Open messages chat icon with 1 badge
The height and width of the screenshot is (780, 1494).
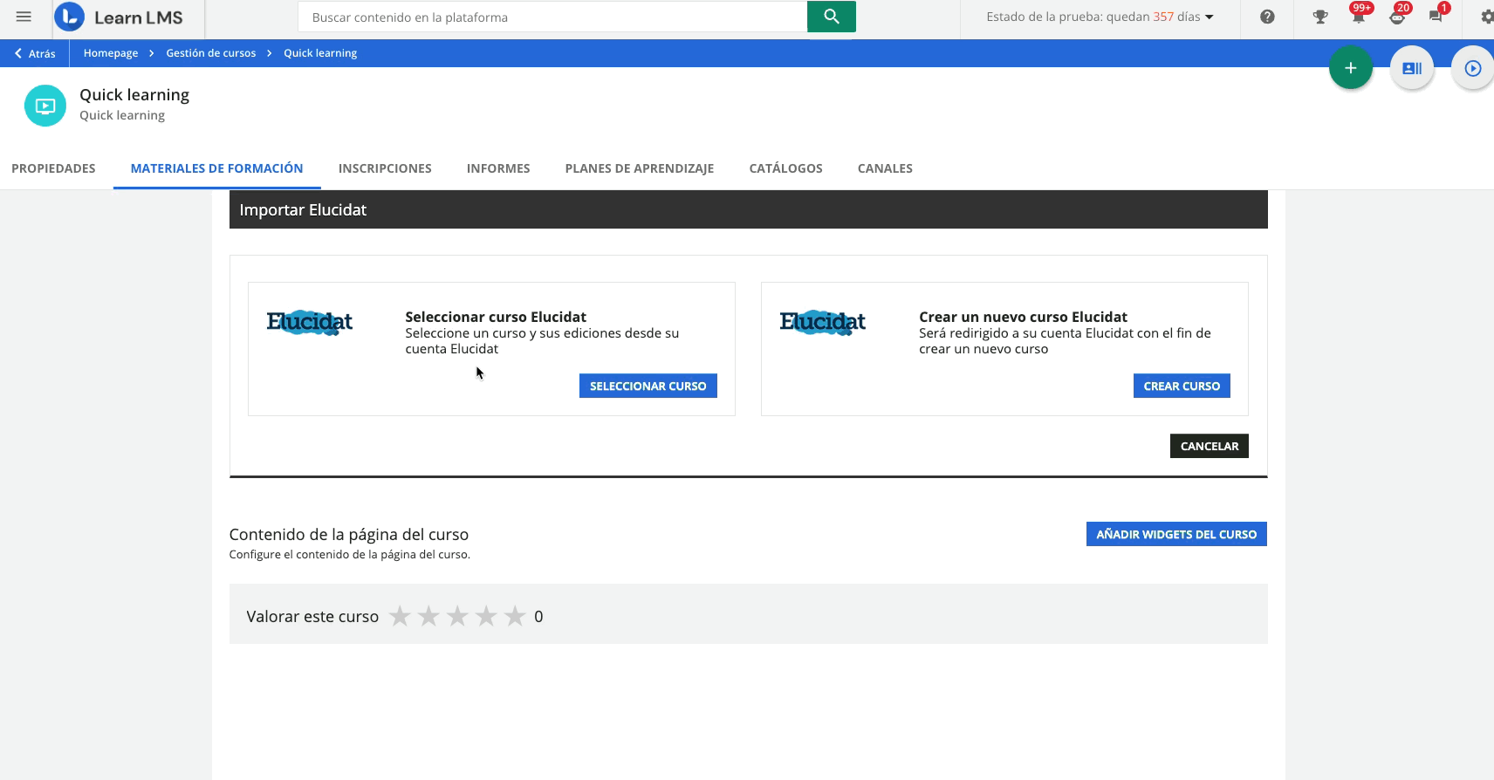(x=1436, y=17)
